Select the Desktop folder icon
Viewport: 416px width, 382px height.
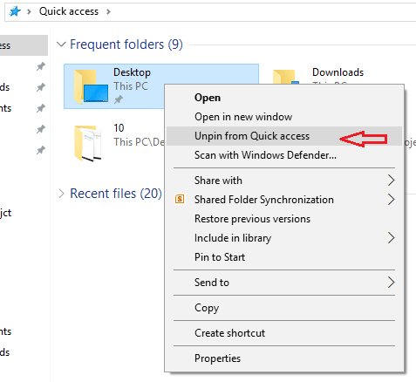(91, 87)
